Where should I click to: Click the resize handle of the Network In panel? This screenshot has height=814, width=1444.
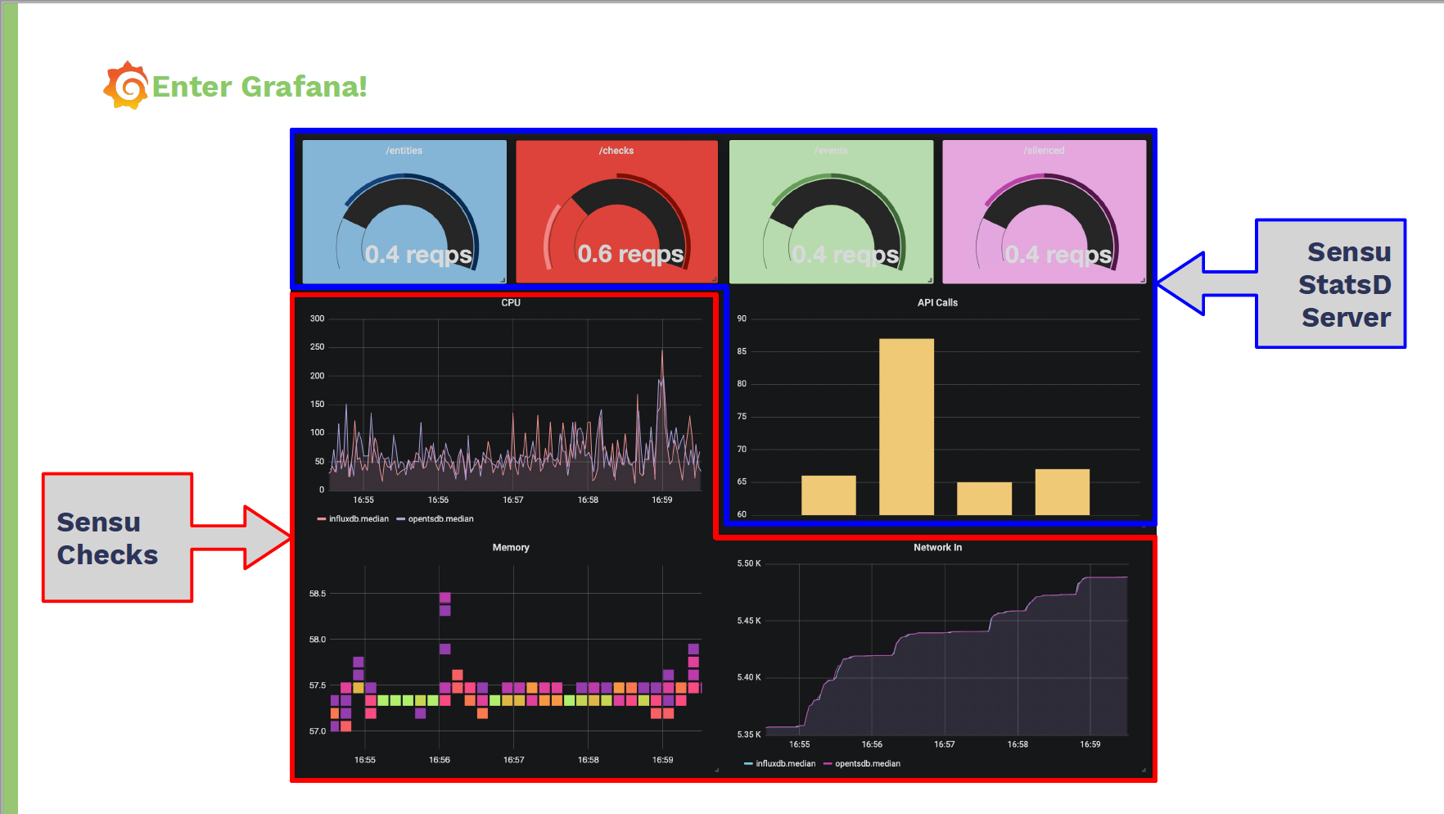point(1144,770)
